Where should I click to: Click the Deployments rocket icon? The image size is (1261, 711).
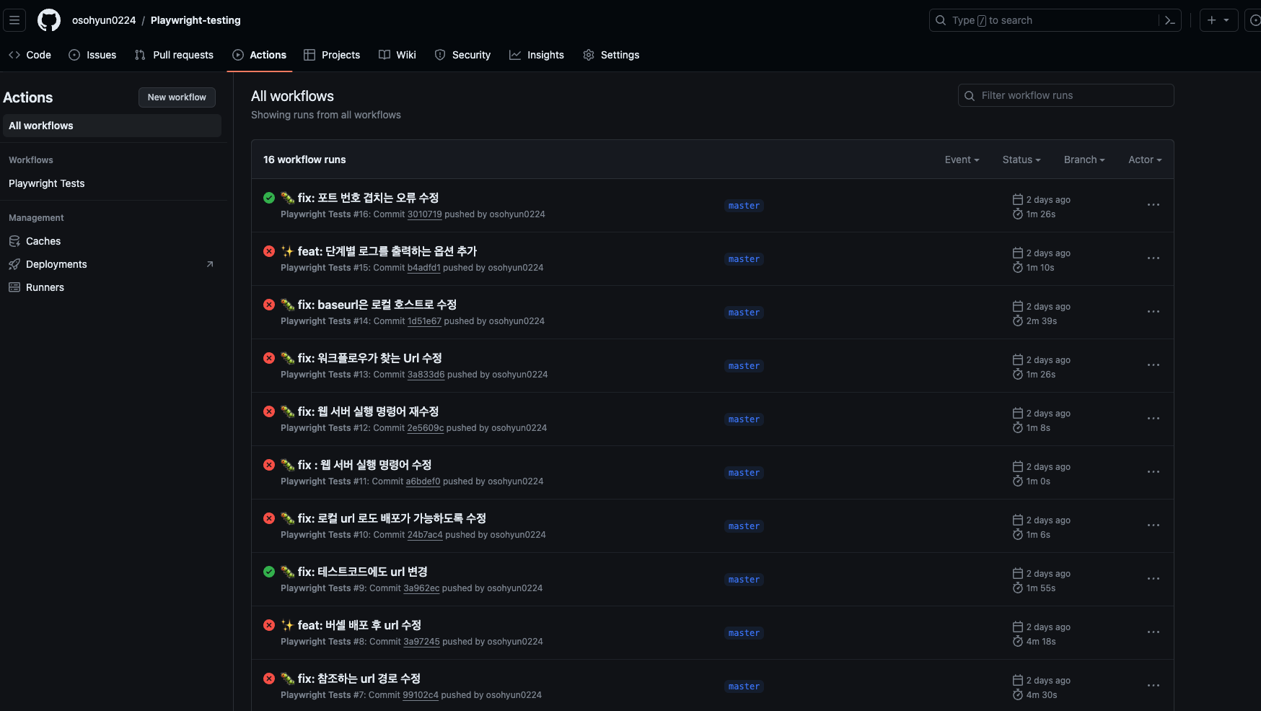click(14, 264)
